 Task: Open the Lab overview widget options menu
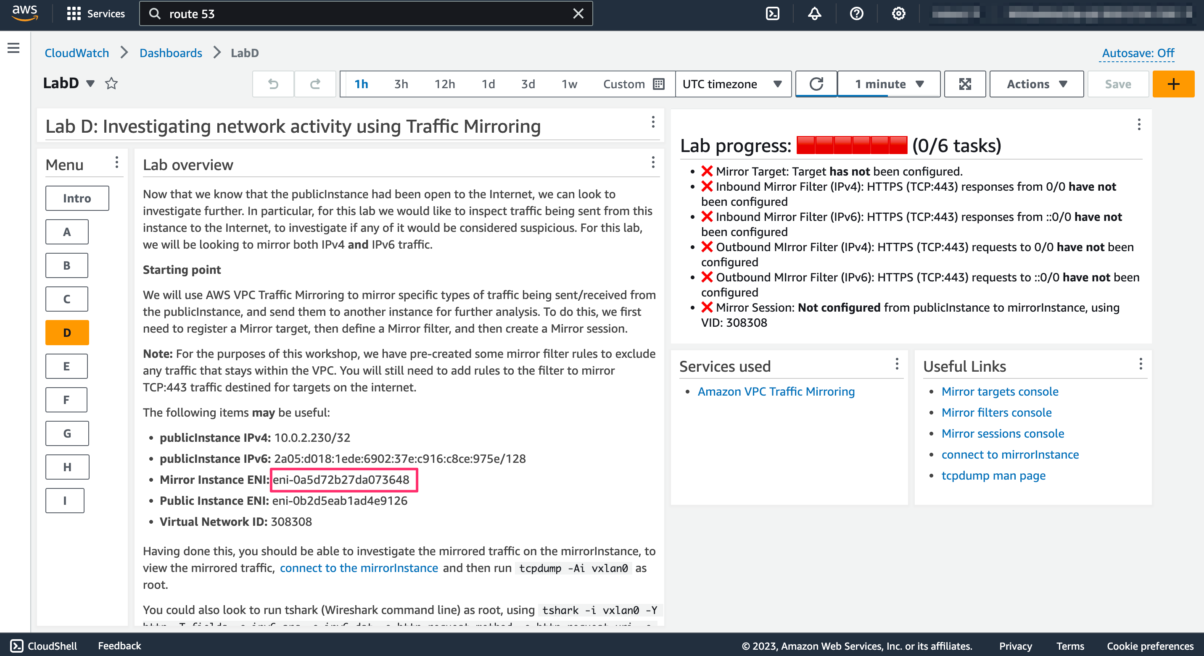point(653,163)
